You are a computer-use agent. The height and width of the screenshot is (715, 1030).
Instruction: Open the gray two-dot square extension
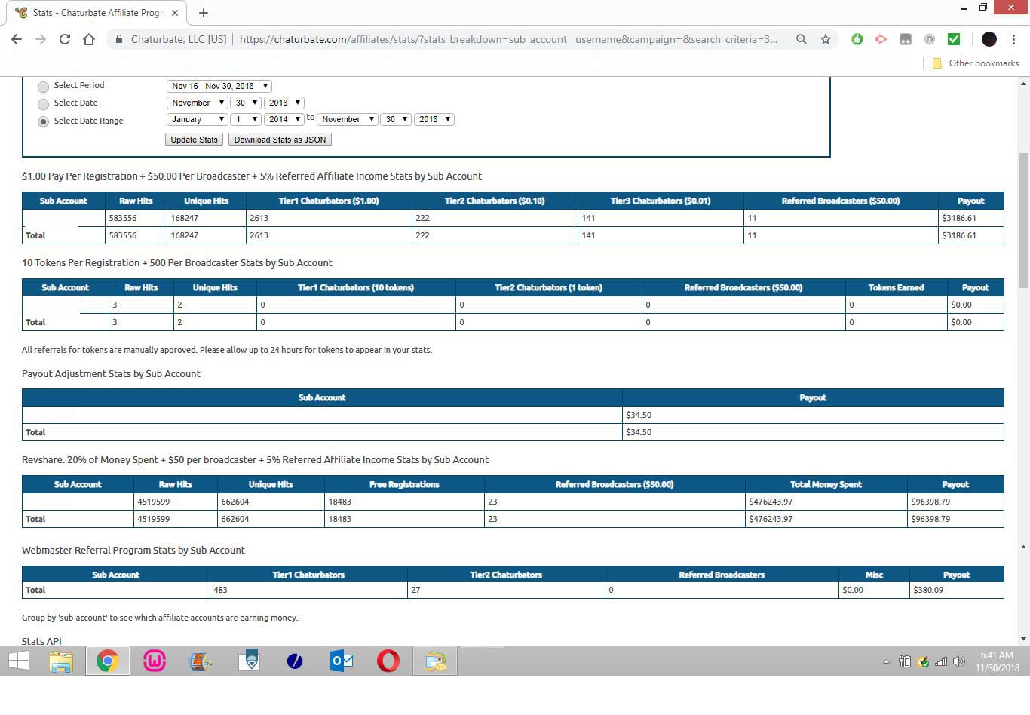[x=906, y=39]
